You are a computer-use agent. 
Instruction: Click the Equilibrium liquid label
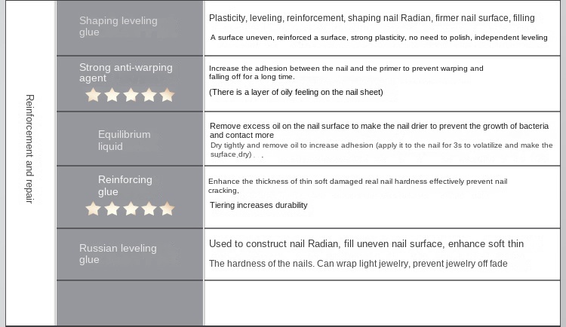[x=124, y=140]
